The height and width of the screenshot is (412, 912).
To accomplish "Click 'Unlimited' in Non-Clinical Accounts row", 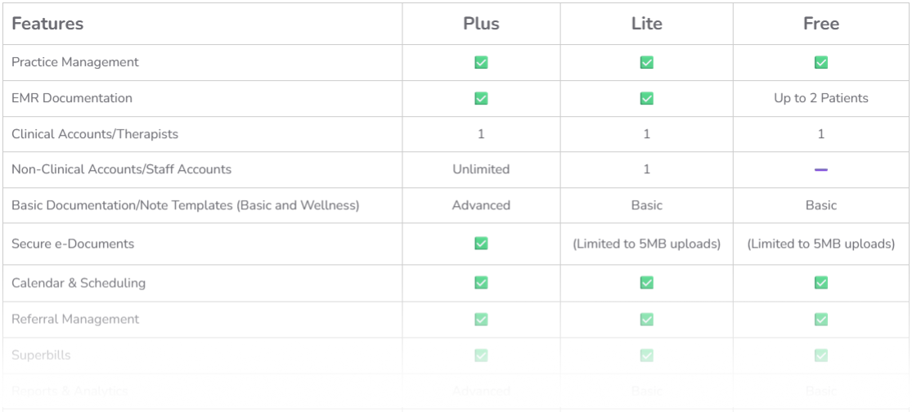I will [481, 169].
